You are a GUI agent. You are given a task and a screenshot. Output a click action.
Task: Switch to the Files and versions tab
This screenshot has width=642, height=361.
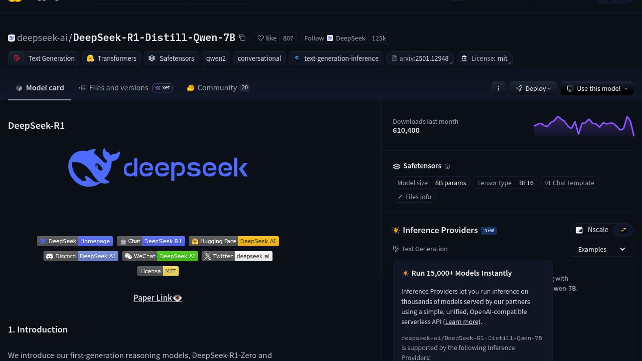pos(118,88)
